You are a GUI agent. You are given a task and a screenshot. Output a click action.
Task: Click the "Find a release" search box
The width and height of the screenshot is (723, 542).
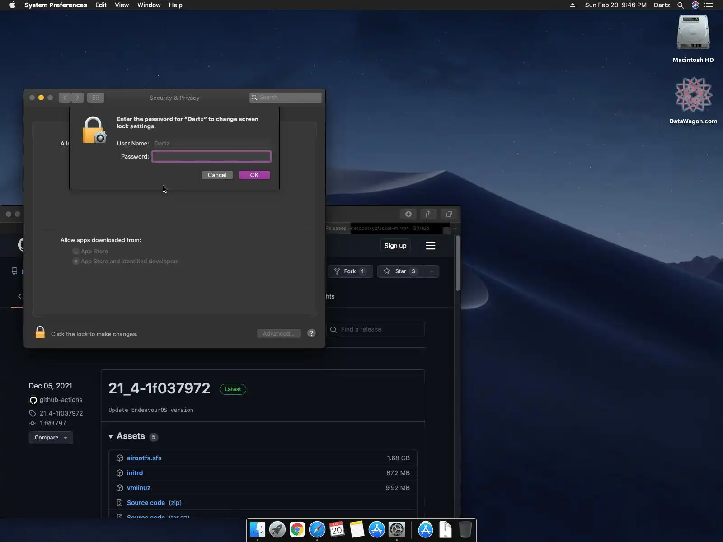point(376,329)
